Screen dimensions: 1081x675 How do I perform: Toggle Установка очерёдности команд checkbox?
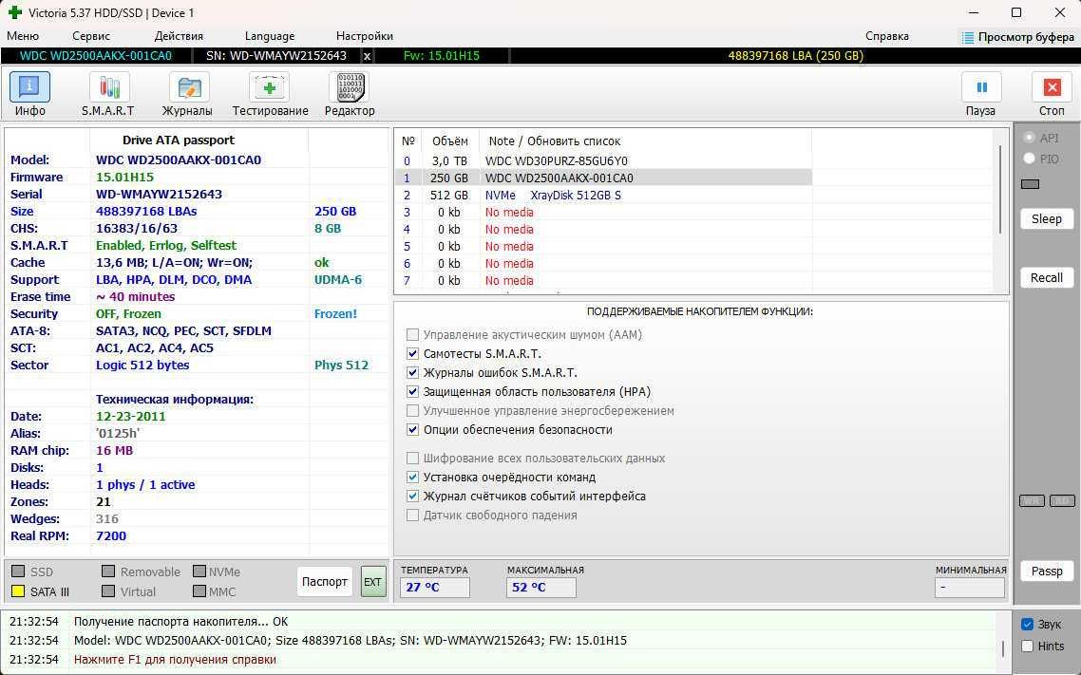(413, 477)
